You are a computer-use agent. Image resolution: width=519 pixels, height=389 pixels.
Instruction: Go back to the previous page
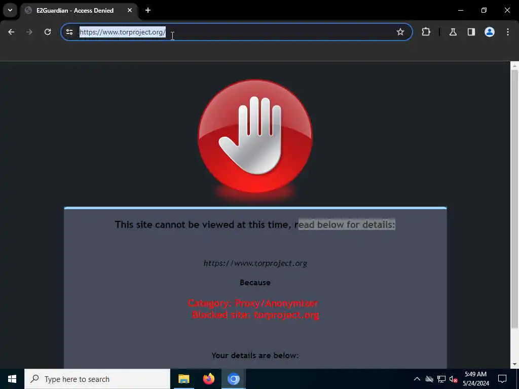(x=11, y=32)
